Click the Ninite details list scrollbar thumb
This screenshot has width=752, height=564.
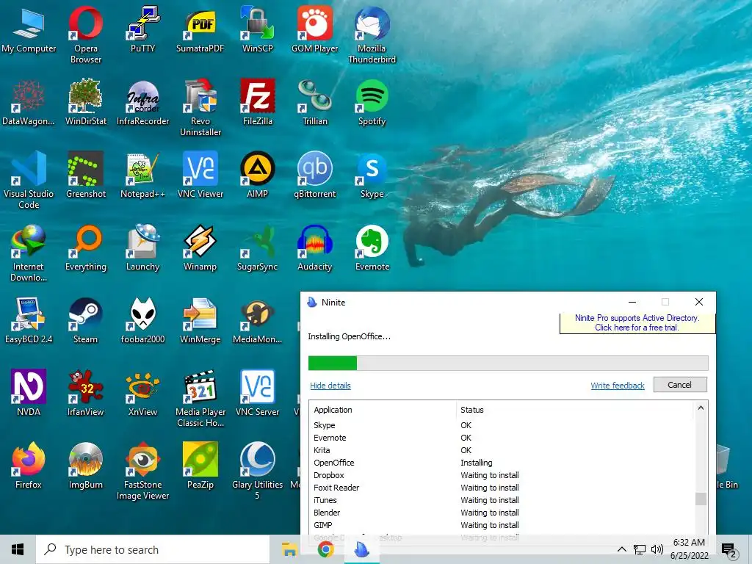[x=701, y=499]
